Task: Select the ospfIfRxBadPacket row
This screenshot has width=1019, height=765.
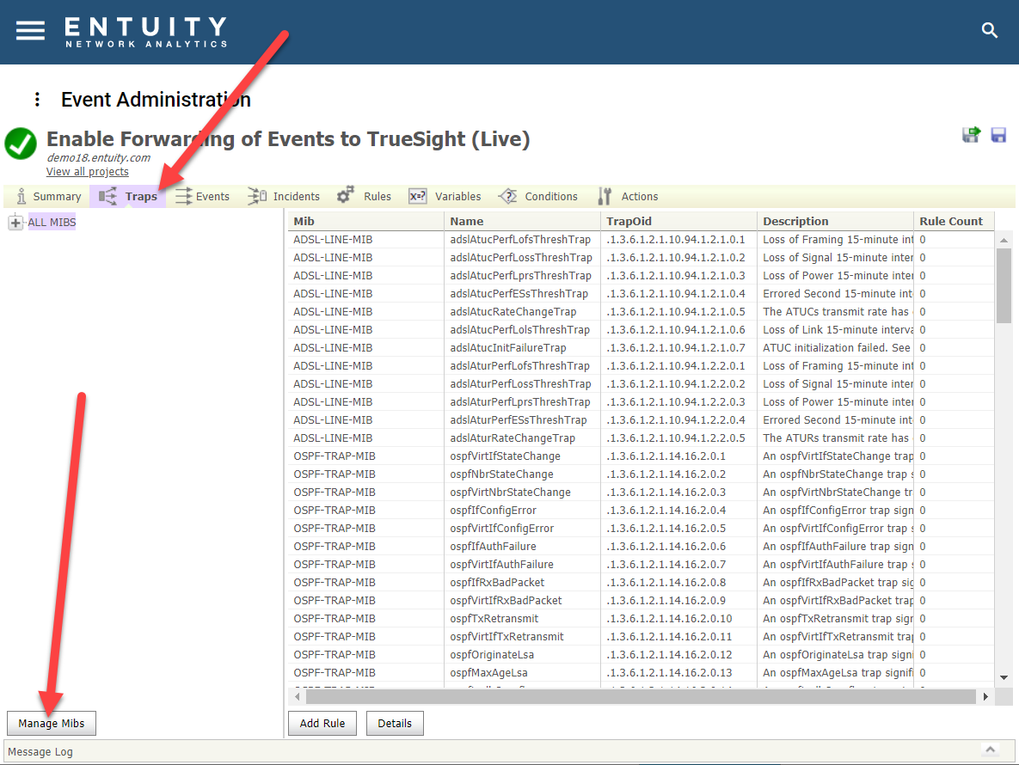Action: tap(641, 583)
